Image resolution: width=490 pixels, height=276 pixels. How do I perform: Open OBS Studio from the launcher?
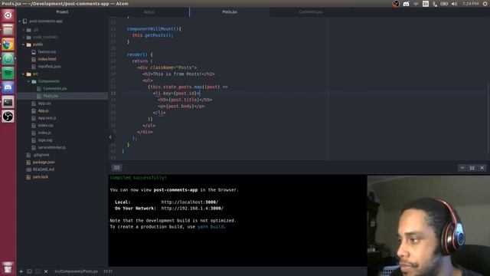pos(8,117)
